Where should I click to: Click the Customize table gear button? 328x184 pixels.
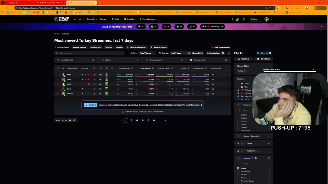pos(216,53)
